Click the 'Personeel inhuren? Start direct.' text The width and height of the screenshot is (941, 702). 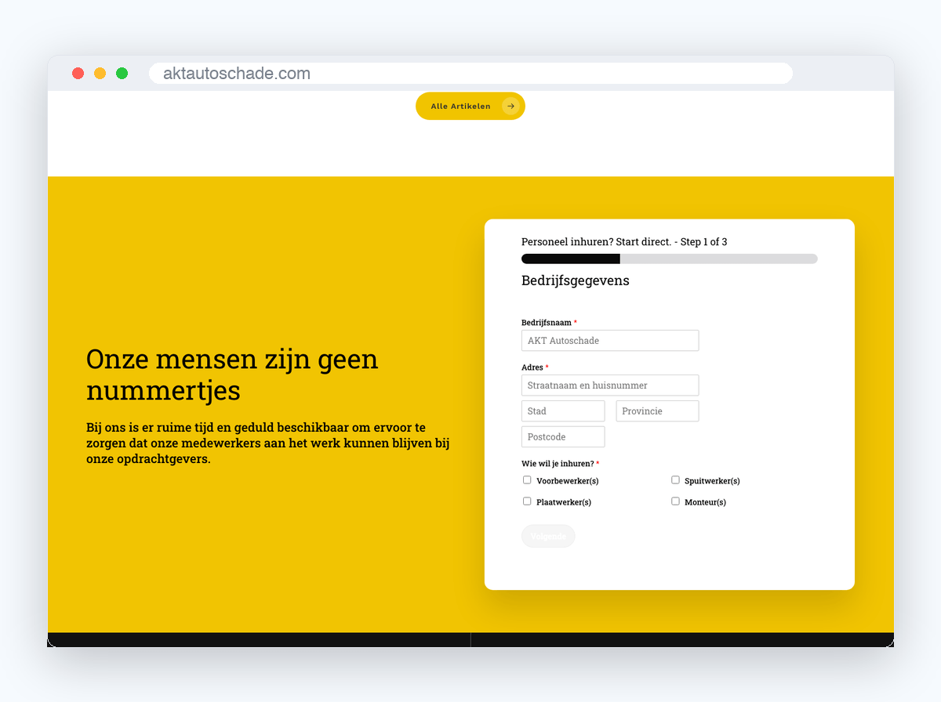597,242
